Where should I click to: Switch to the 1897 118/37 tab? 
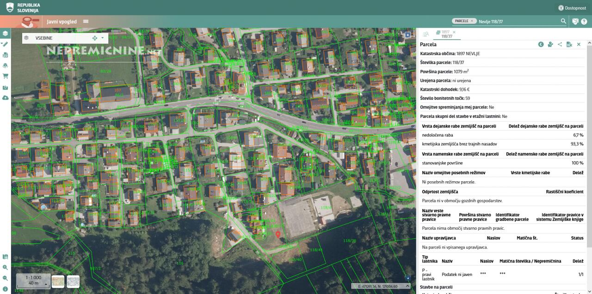coord(445,34)
